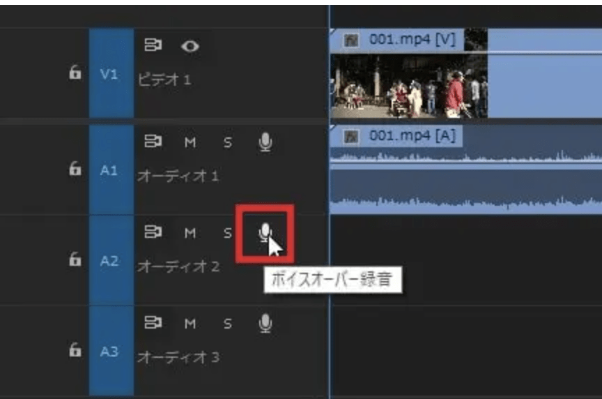Image resolution: width=602 pixels, height=399 pixels.
Task: Lock the A1 audio track
Action: click(75, 170)
